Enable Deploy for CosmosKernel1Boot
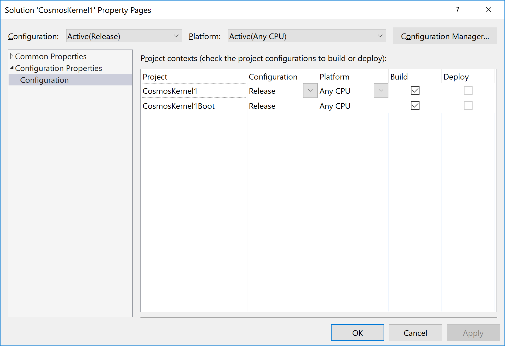Image resolution: width=505 pixels, height=346 pixels. point(468,106)
